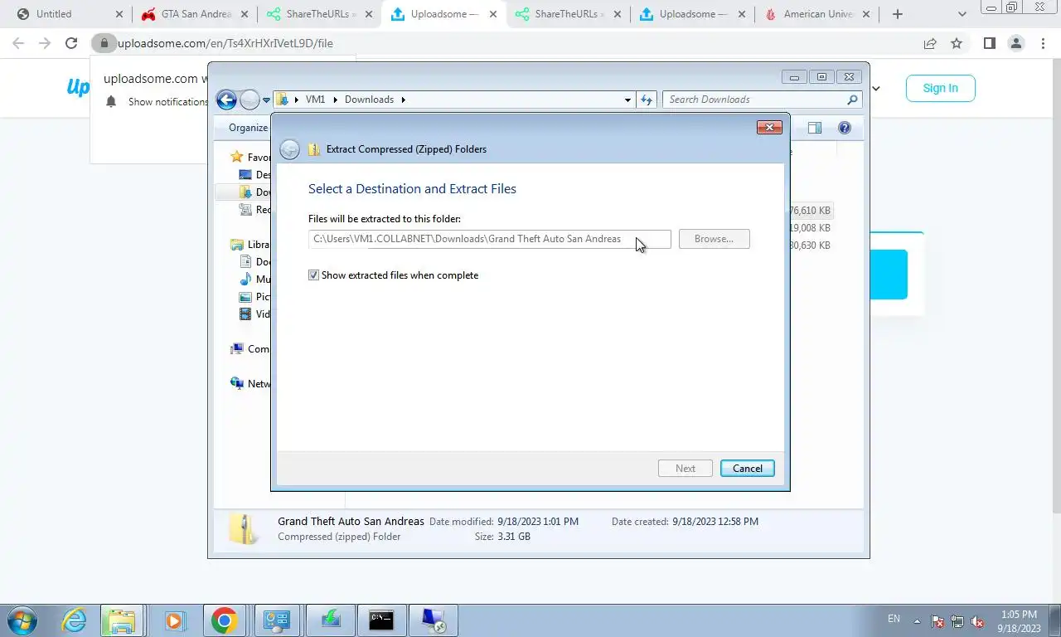Expand the arrow after VM1 breadcrumb
This screenshot has width=1061, height=637.
point(336,100)
